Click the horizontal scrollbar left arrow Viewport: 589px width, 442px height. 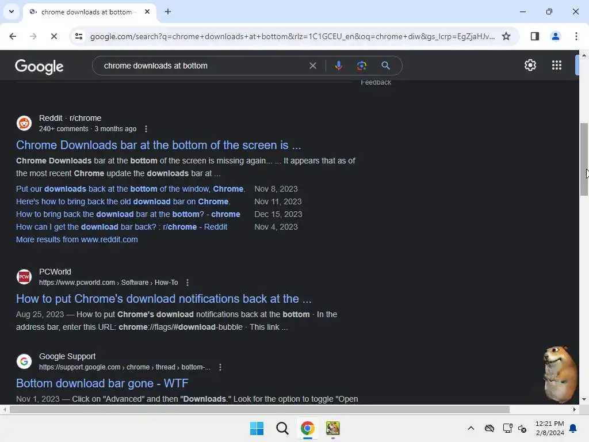click(x=5, y=410)
